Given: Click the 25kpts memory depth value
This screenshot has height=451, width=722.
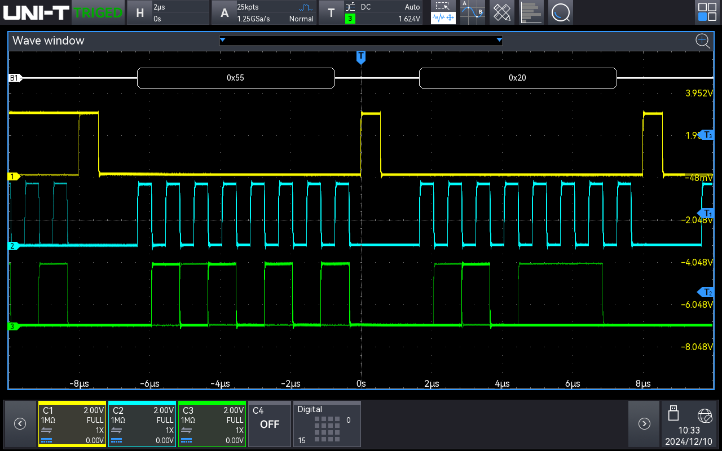Looking at the screenshot, I should 248,7.
